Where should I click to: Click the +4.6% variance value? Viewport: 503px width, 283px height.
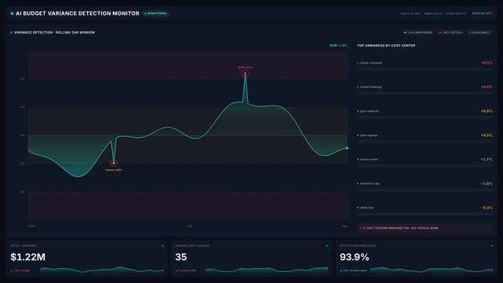[x=487, y=135]
